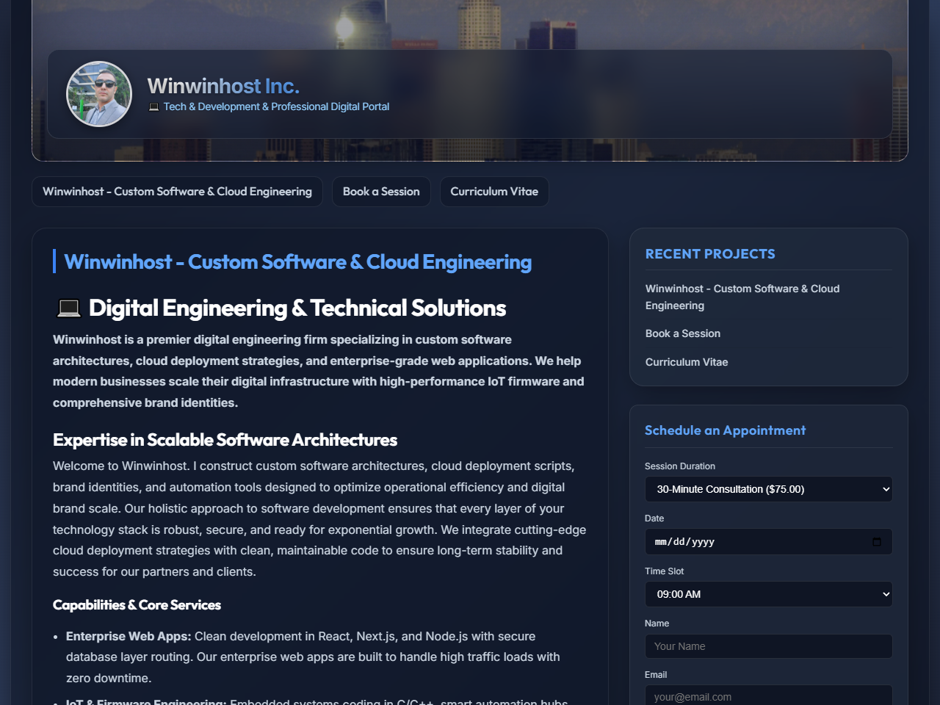Click the profile avatar photo
Image resolution: width=940 pixels, height=705 pixels.
pos(99,94)
